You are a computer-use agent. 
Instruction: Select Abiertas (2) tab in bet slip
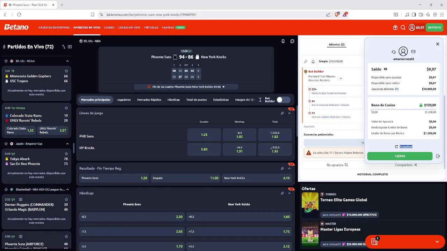pos(337,45)
